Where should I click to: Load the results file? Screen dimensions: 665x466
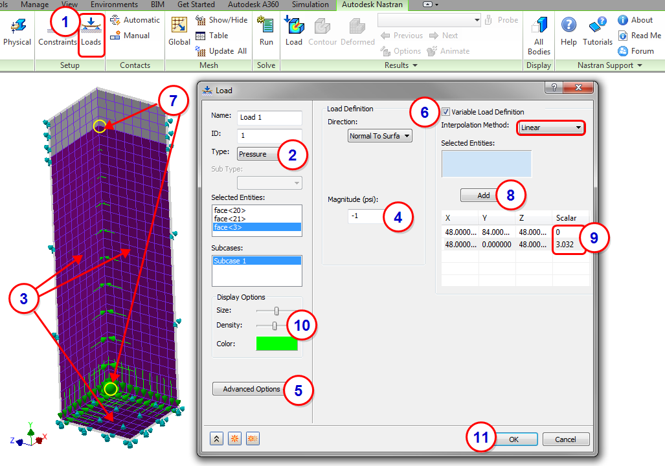(294, 32)
